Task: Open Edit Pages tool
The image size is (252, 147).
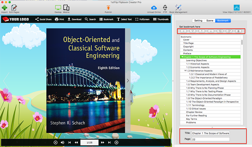Action: pos(14,8)
